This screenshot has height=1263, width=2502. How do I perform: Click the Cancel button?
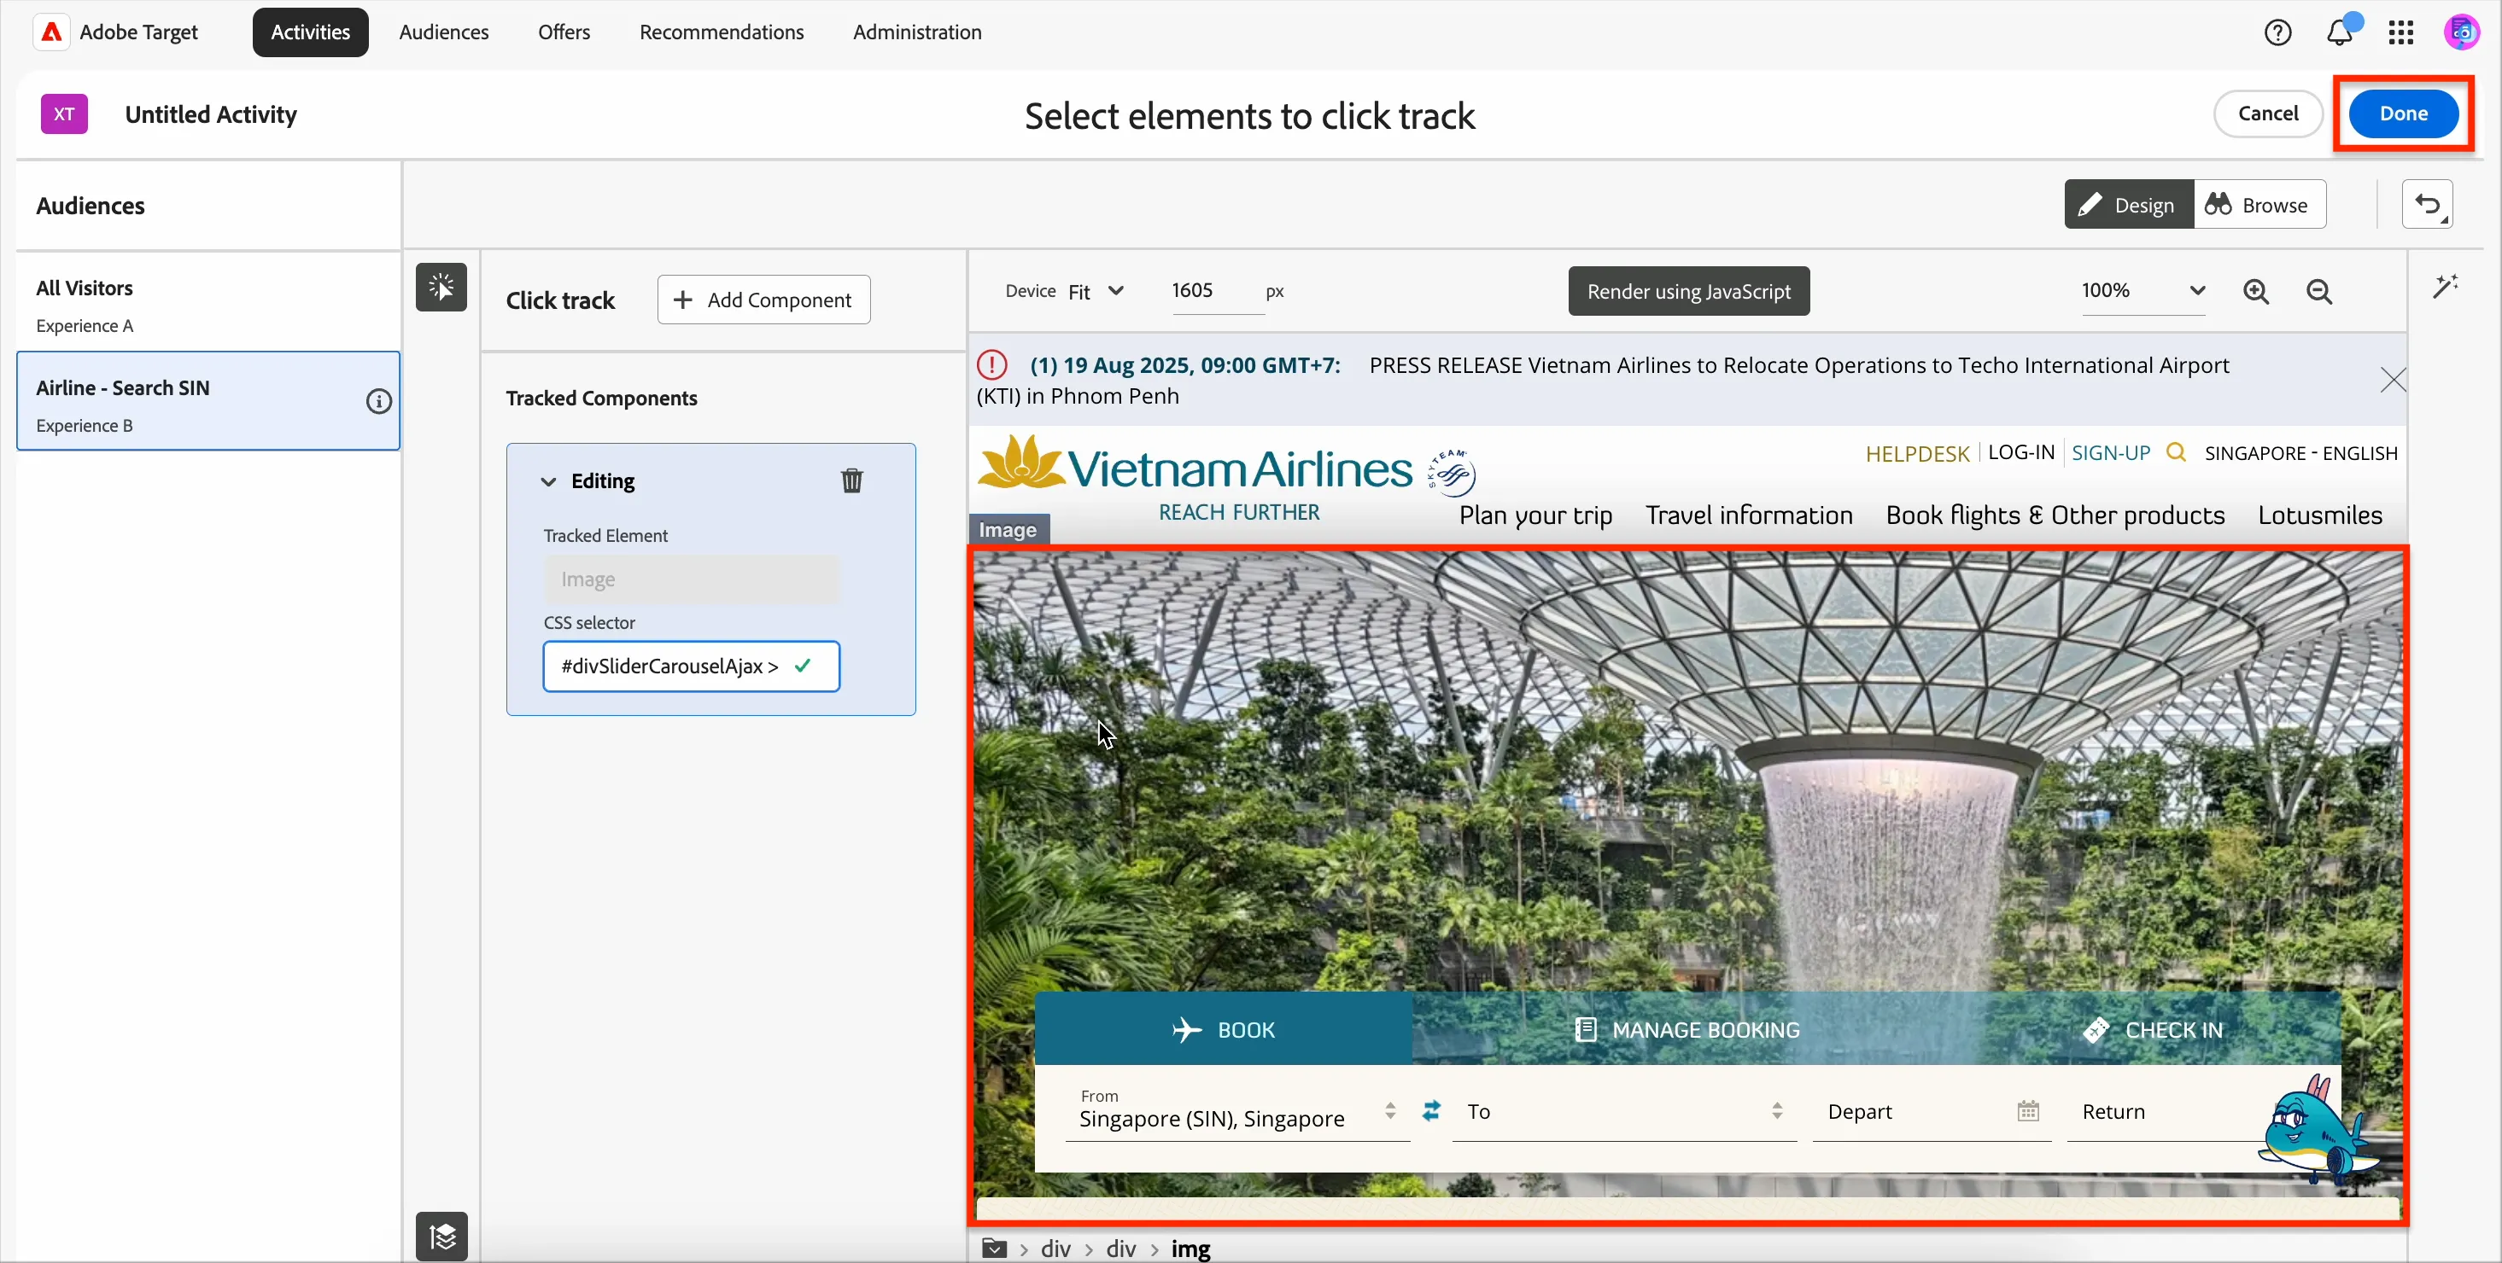(x=2268, y=113)
